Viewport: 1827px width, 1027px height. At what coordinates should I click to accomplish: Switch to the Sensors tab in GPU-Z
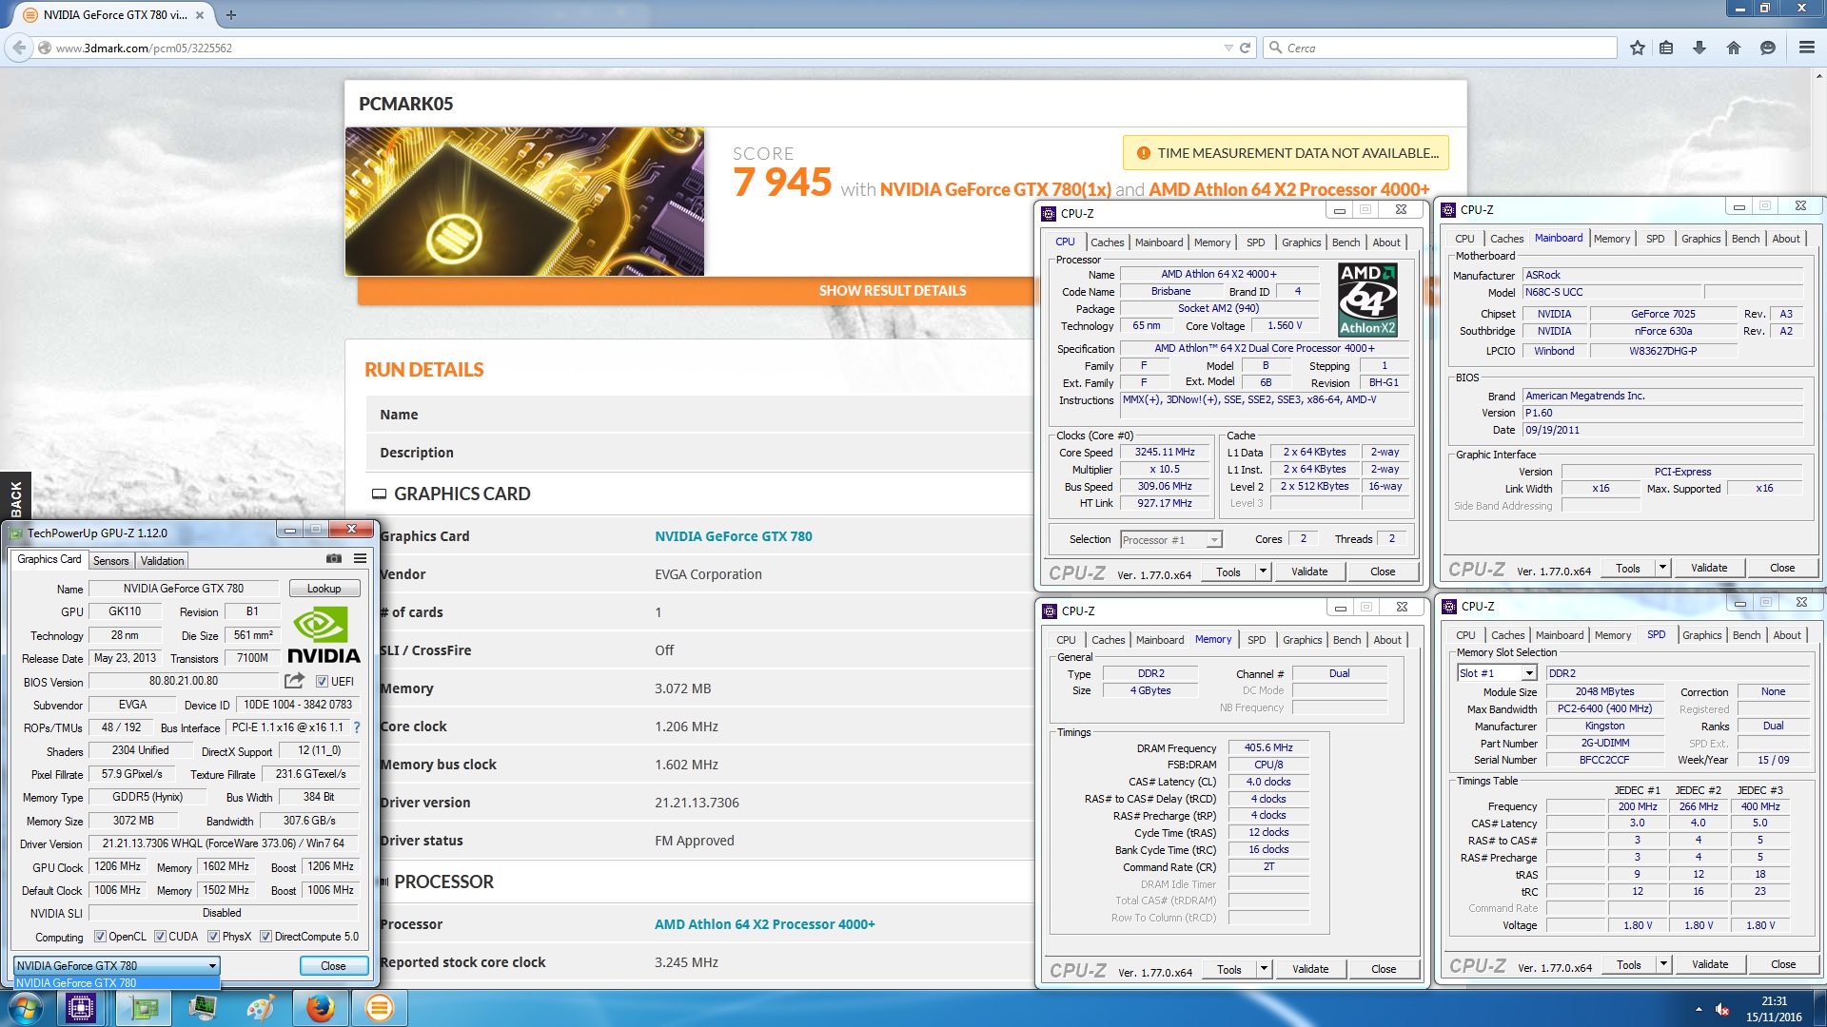coord(110,561)
